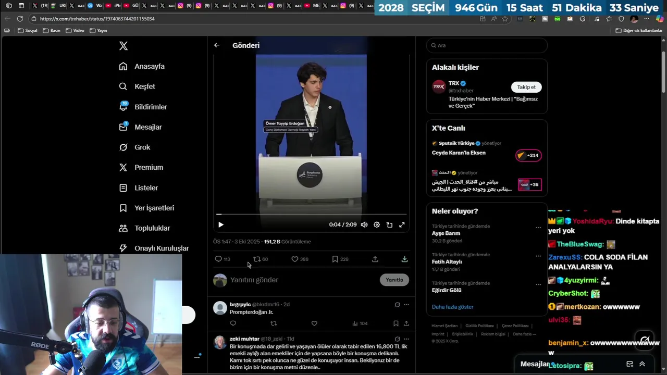The height and width of the screenshot is (375, 667).
Task: Reply to brgrpylc's comment
Action: coord(233,323)
